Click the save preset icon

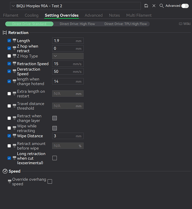(x=146, y=6)
